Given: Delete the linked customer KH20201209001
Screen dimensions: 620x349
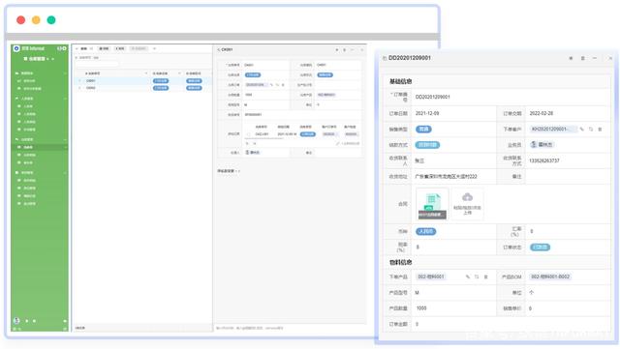Looking at the screenshot, I should pos(600,130).
